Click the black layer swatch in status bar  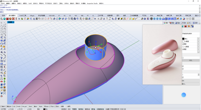coord(44,109)
